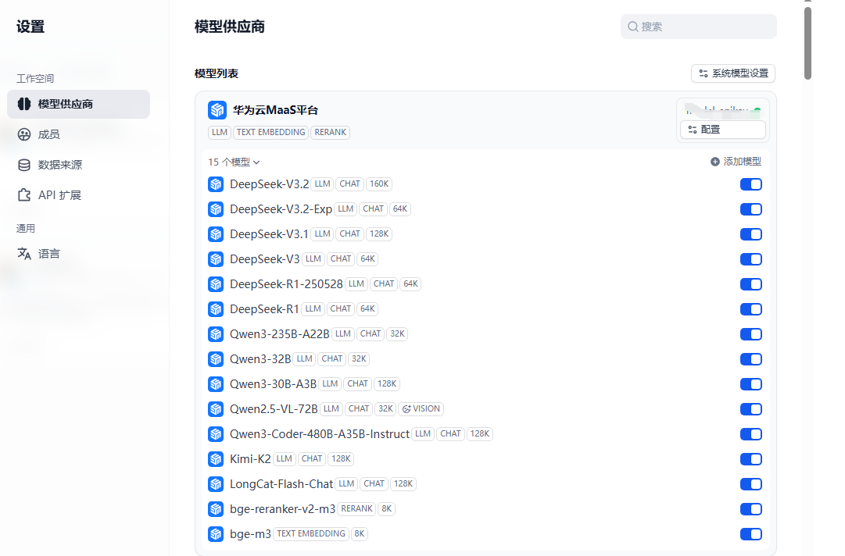845x556 pixels.
Task: Disable Qwen3-235B-A22B model toggle
Action: point(750,334)
